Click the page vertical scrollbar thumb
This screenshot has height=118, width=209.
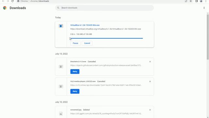click(208, 37)
